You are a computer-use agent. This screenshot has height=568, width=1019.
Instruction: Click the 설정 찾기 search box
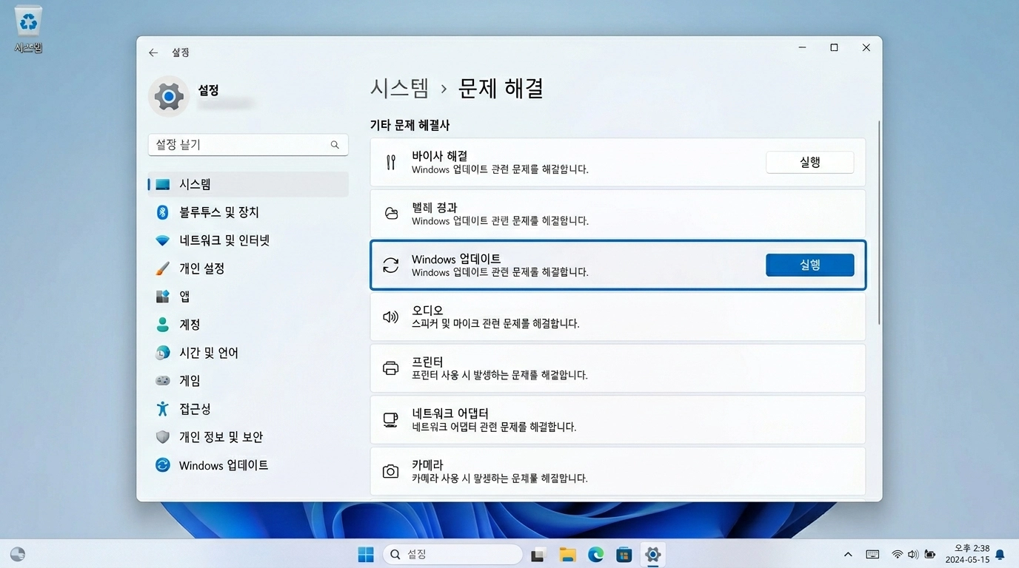click(248, 145)
